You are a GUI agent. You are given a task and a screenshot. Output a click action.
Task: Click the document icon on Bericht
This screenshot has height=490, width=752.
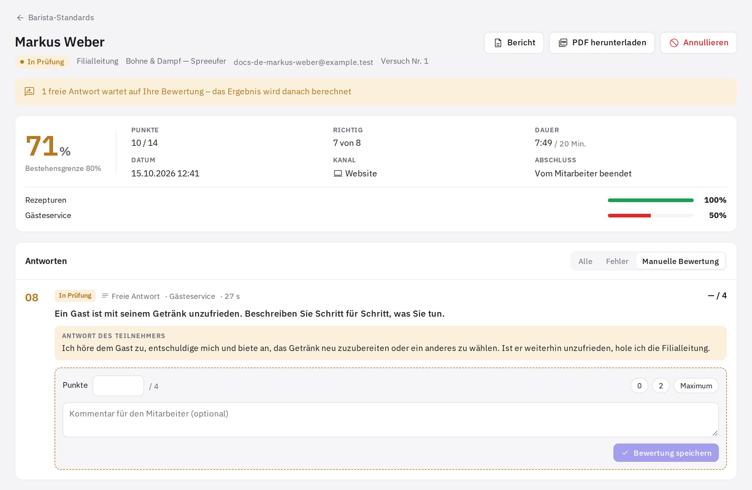click(x=498, y=43)
